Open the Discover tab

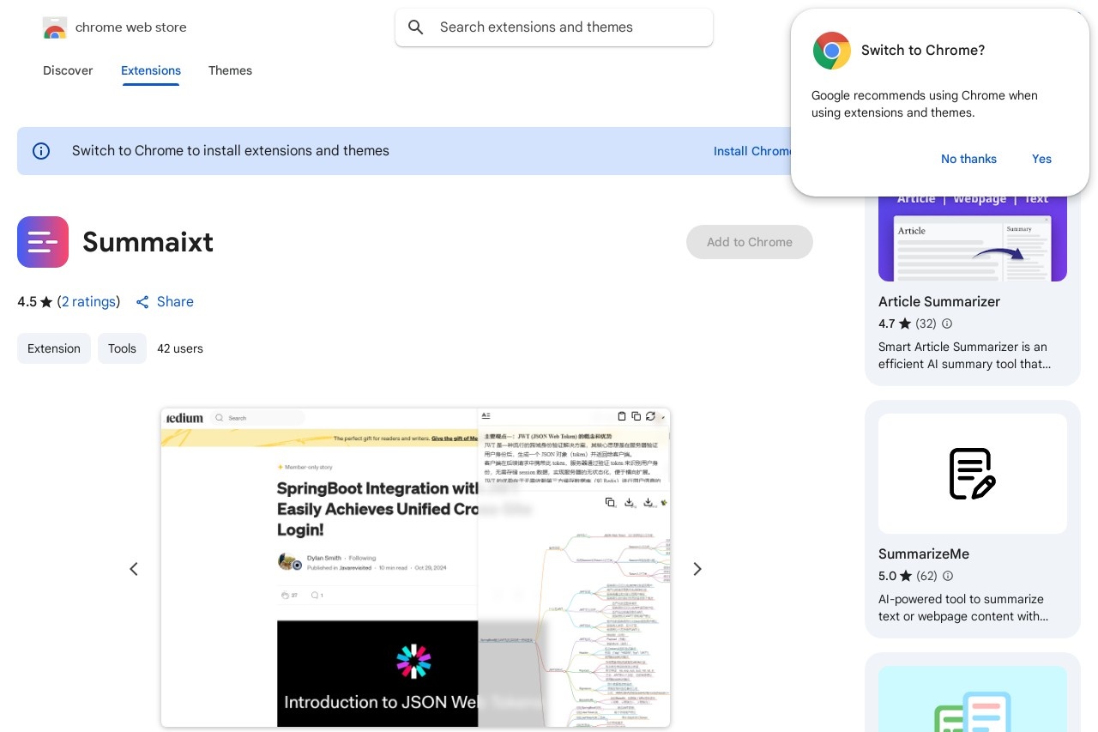coord(68,70)
